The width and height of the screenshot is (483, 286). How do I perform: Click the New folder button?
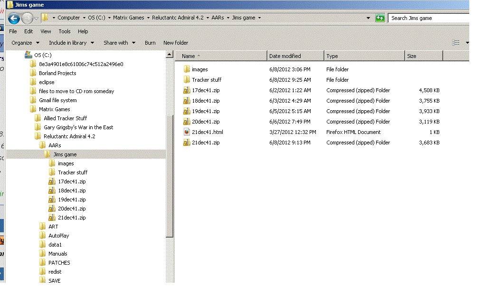click(x=176, y=43)
